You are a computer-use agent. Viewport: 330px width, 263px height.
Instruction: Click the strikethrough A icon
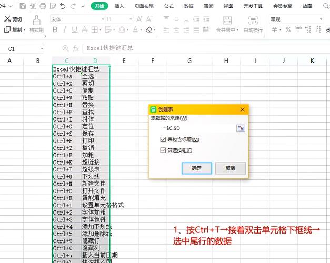(85, 29)
